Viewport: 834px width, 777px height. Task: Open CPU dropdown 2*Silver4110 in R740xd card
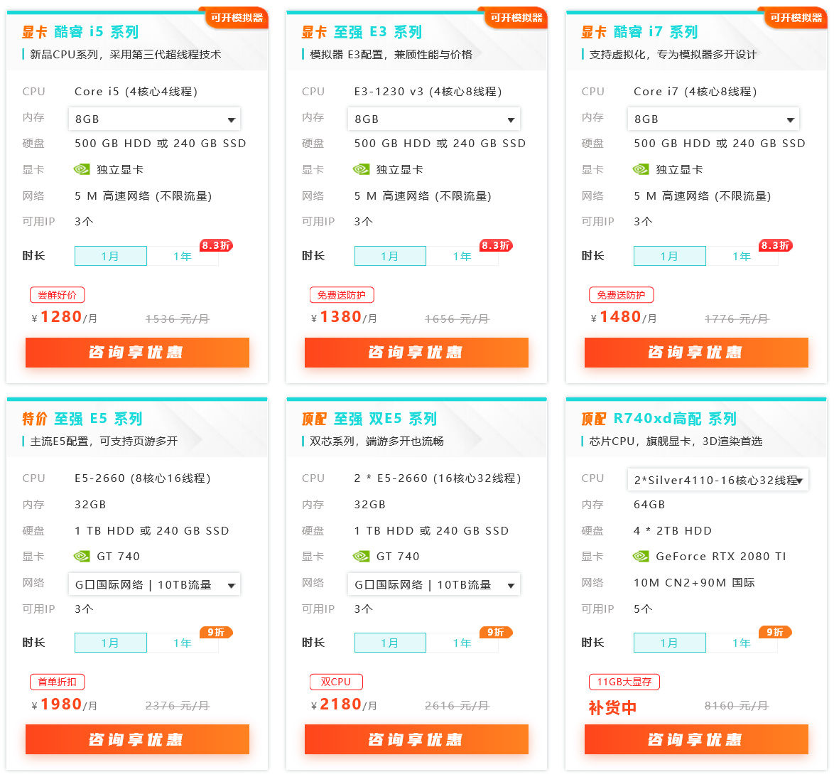tap(717, 480)
